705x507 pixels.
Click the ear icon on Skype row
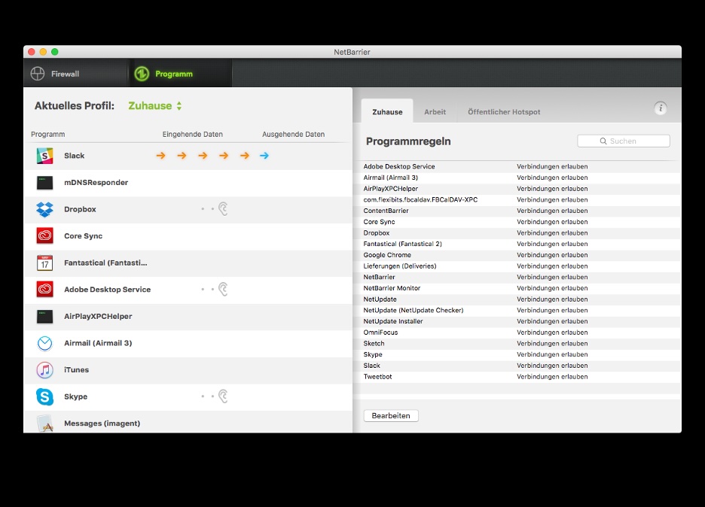(x=223, y=396)
